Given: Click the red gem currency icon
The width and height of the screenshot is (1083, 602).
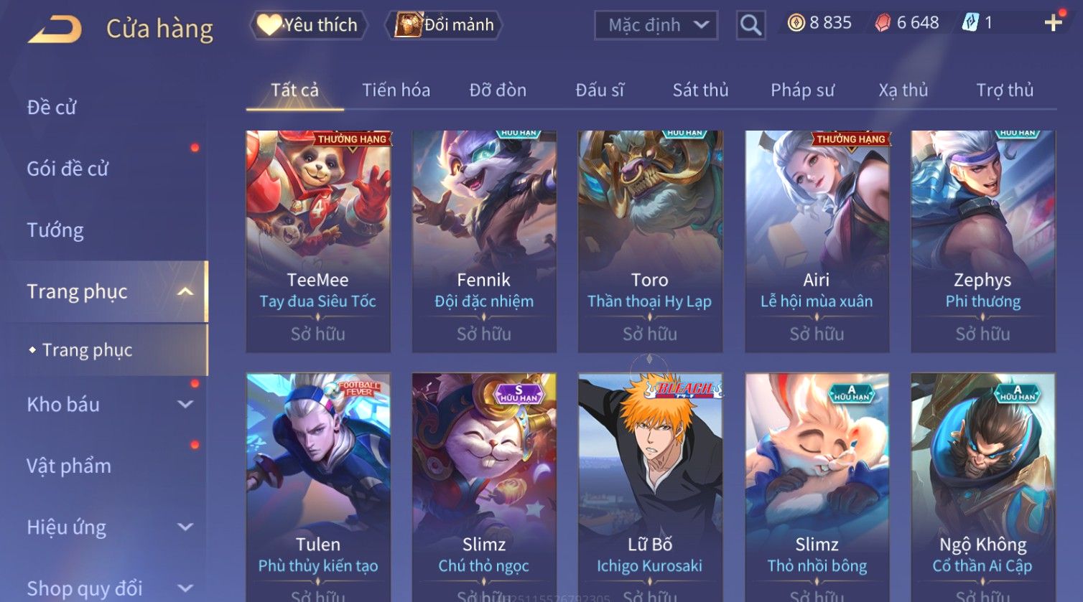Looking at the screenshot, I should pyautogui.click(x=883, y=24).
